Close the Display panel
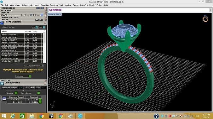 point(45,13)
